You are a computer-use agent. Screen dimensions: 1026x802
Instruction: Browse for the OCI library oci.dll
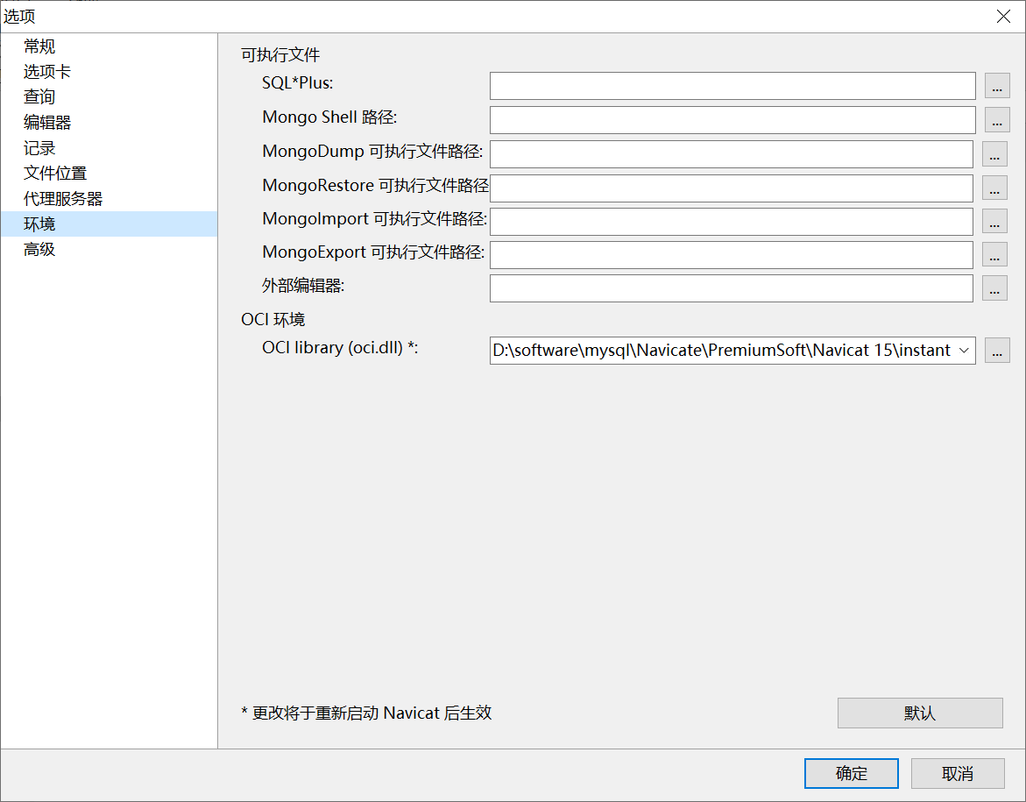pos(996,351)
